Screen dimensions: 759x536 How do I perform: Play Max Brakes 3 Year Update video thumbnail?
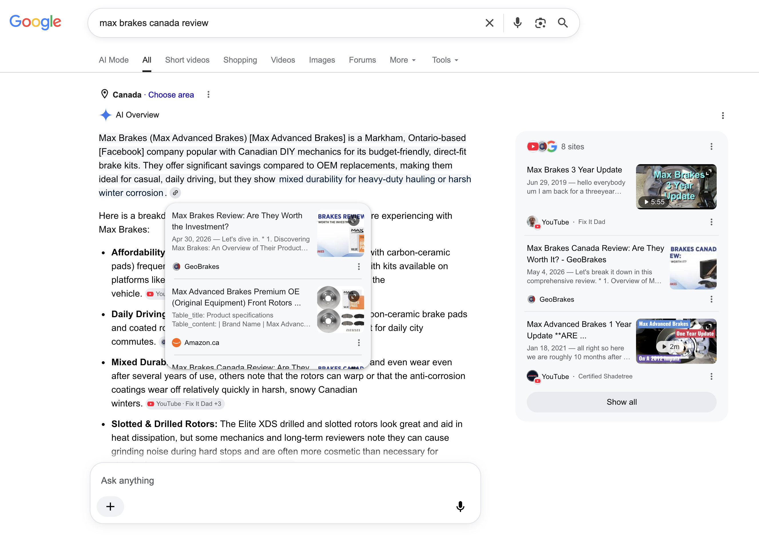click(676, 186)
